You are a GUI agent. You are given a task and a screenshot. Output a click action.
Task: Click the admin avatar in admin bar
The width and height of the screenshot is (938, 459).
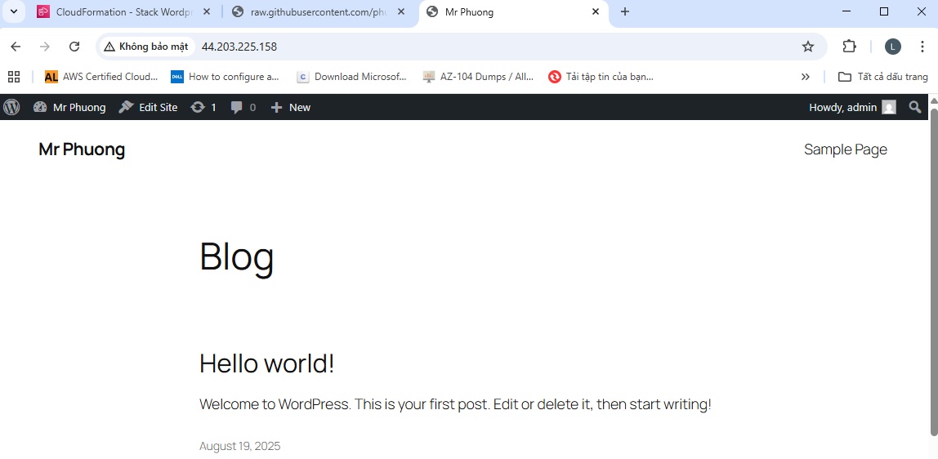click(889, 107)
